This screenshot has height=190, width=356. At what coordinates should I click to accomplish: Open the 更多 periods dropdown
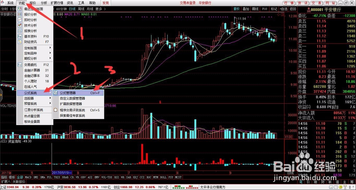click(x=100, y=9)
